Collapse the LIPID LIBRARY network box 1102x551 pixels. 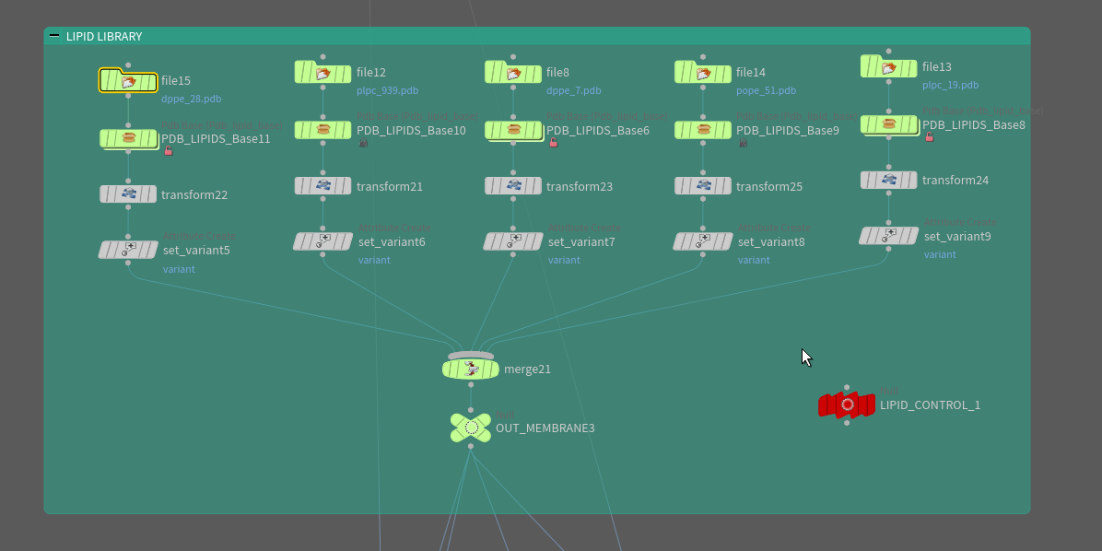54,36
